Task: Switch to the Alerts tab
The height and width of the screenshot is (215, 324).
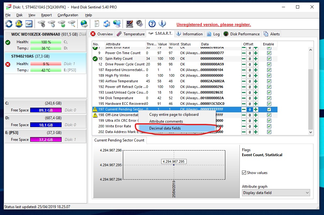Action: [x=272, y=34]
